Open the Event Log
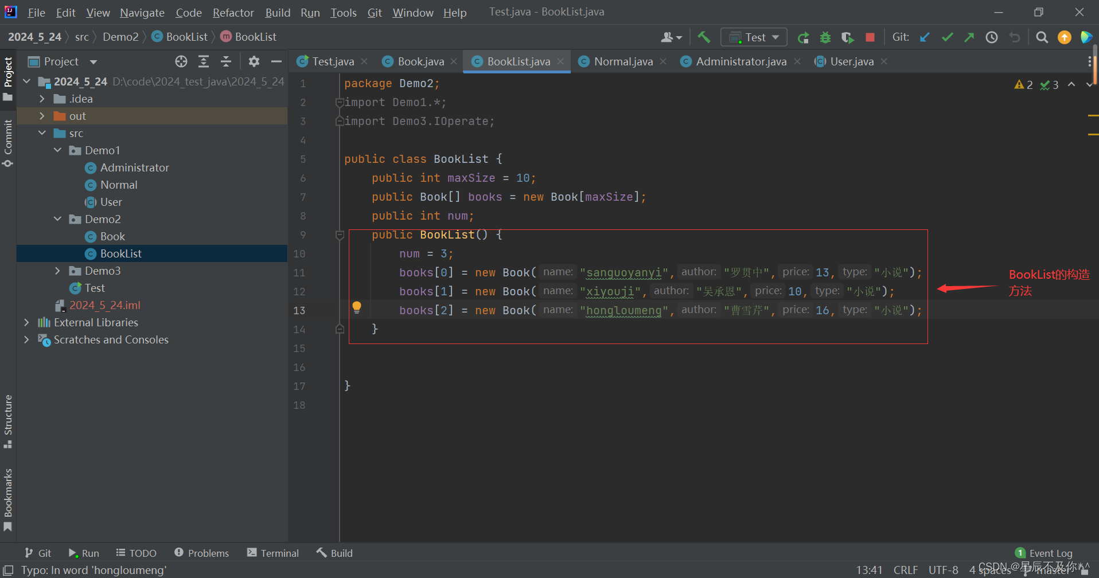The image size is (1099, 578). click(x=1050, y=552)
